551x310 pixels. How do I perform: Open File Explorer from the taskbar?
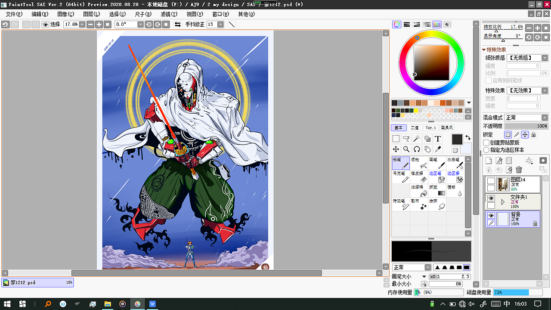[x=107, y=304]
